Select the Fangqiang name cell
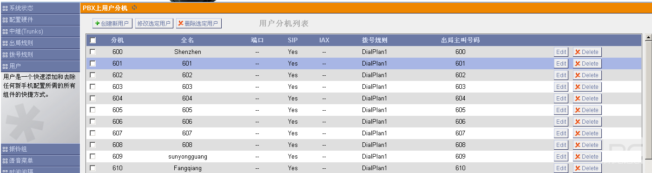 click(x=188, y=168)
